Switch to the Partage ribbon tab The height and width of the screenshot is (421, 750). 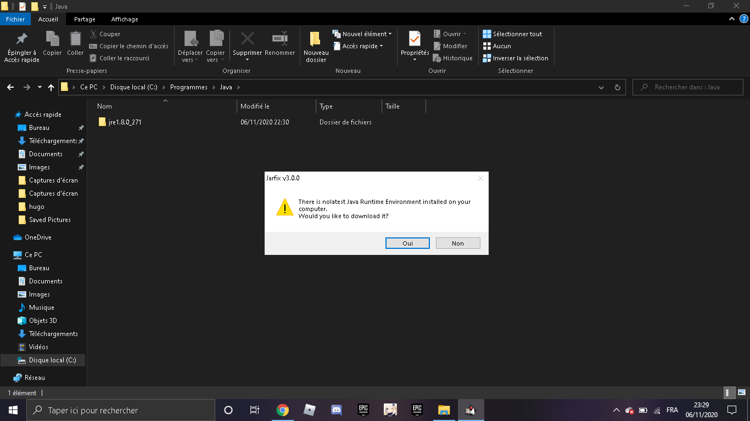(x=85, y=19)
